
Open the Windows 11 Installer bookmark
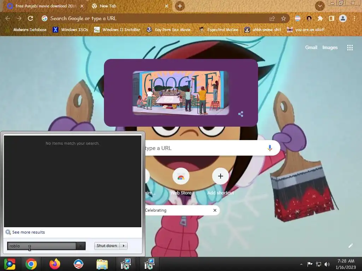117,30
